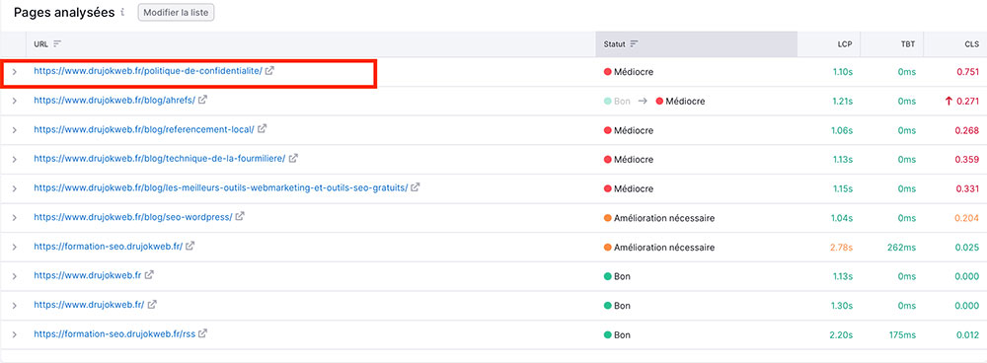
Task: Click the LCP column header
Action: click(x=846, y=44)
